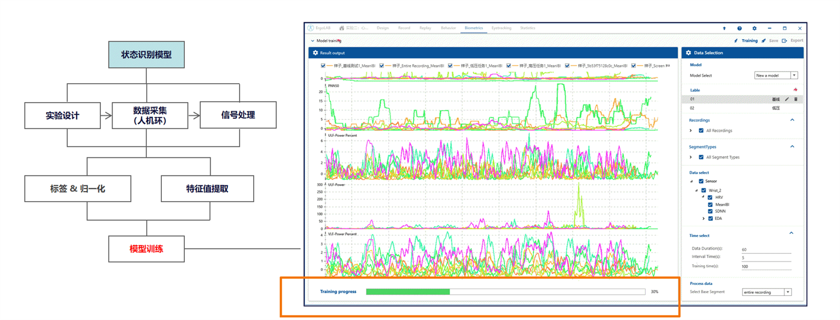Click the Data Duration(s) input field
840x320 pixels.
pyautogui.click(x=766, y=250)
